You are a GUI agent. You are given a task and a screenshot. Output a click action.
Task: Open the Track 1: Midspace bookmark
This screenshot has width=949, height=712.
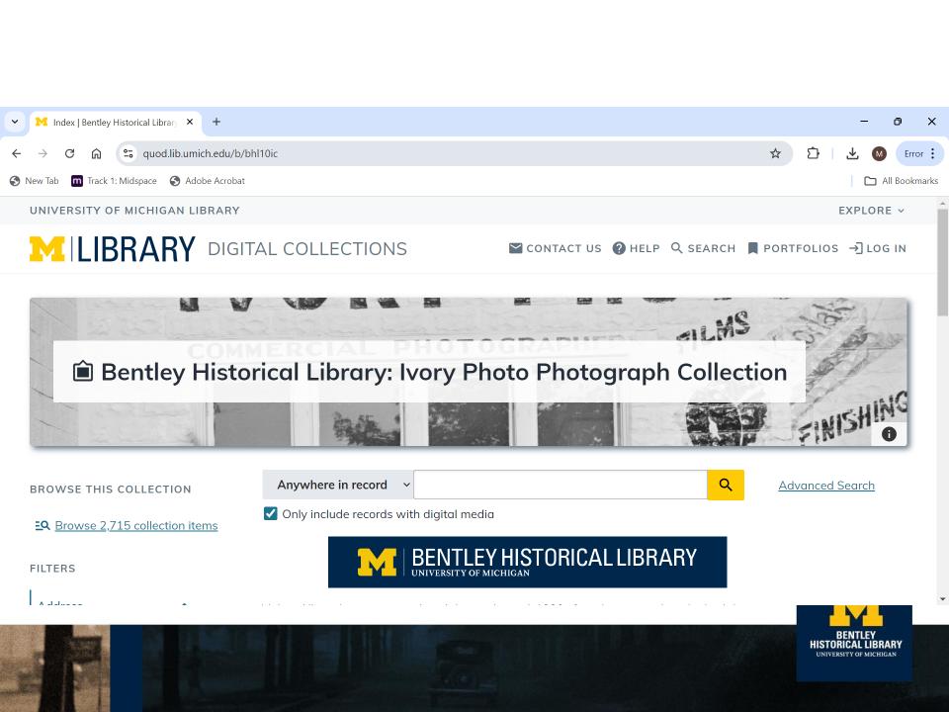pos(114,181)
